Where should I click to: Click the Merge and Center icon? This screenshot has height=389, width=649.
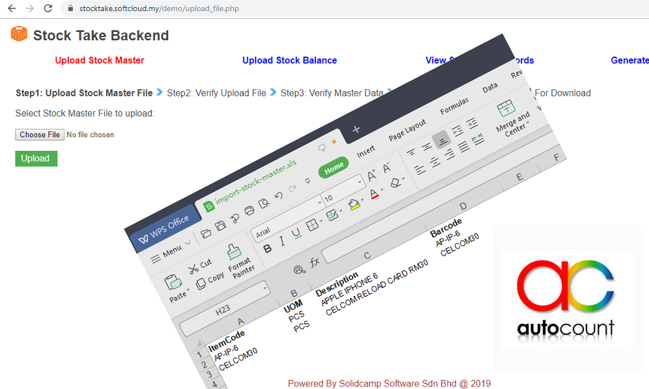pyautogui.click(x=505, y=109)
